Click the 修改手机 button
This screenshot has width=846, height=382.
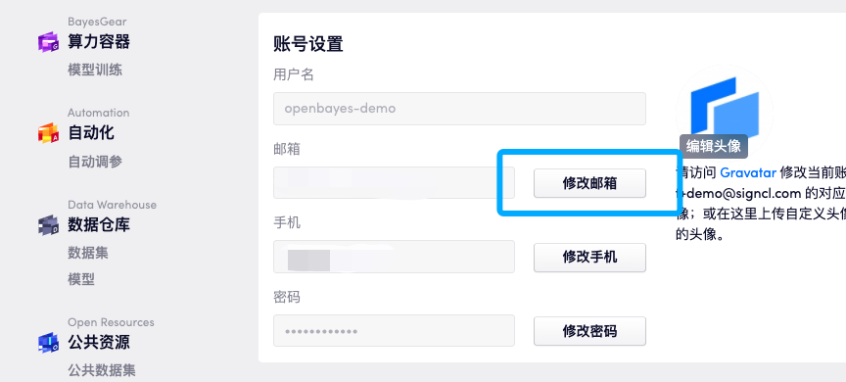point(589,258)
